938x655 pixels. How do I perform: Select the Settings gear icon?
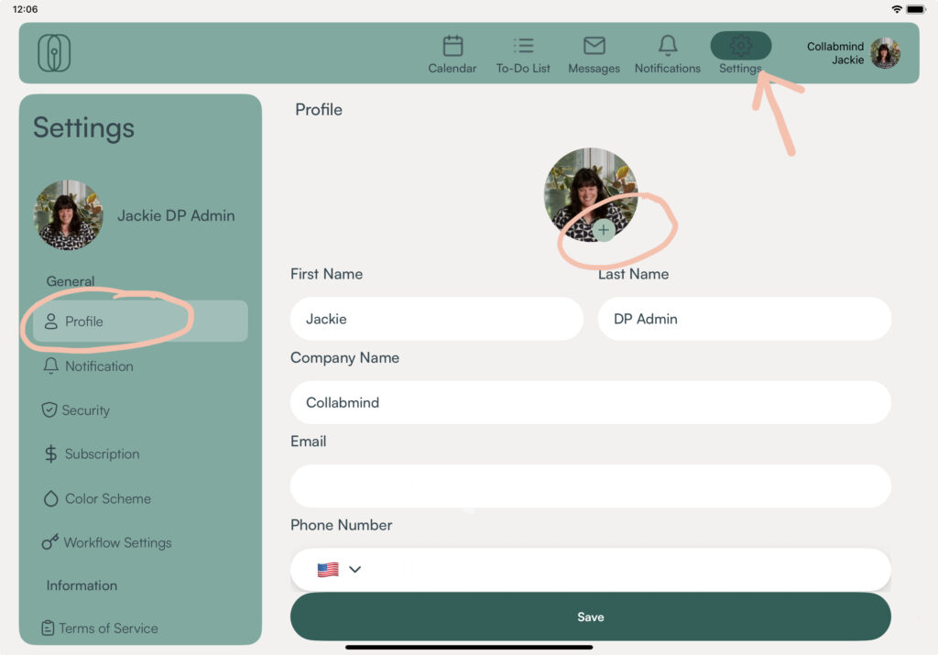click(x=740, y=46)
